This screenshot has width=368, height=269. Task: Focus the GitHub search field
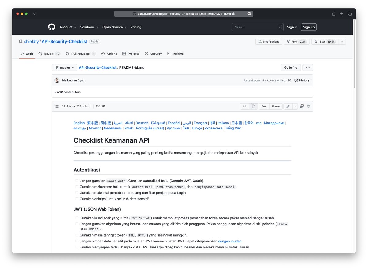(258, 27)
